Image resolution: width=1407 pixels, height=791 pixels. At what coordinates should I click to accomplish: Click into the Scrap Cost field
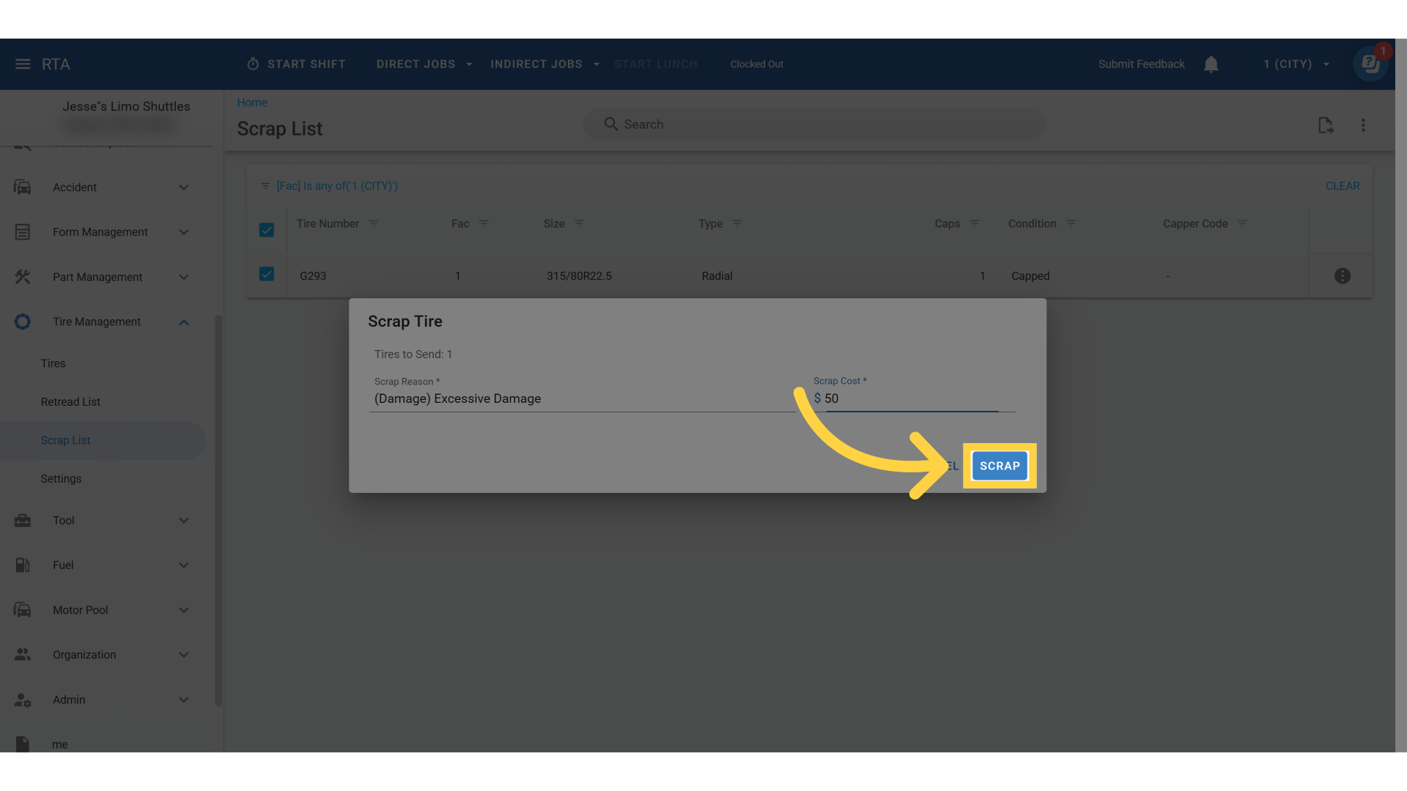coord(911,398)
